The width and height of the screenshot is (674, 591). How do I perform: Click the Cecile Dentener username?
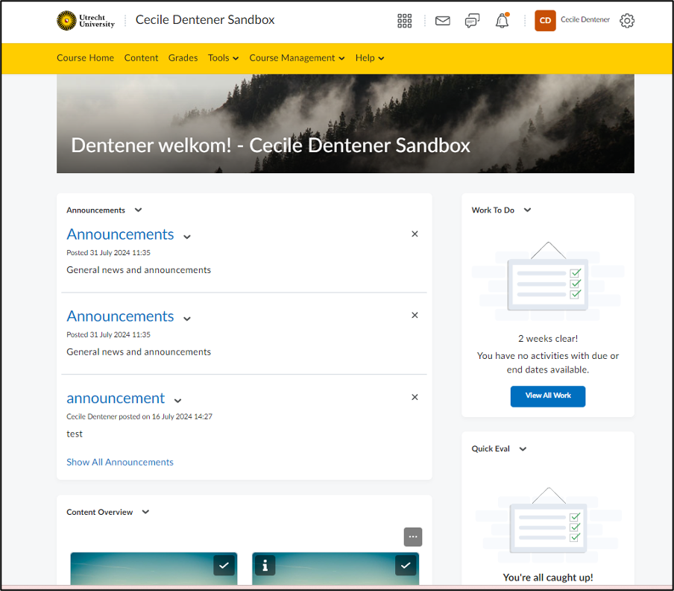point(585,20)
